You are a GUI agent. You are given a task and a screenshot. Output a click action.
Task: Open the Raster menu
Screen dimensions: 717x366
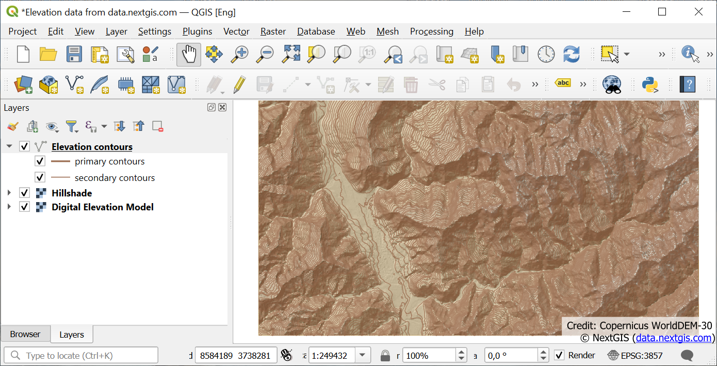tap(272, 31)
